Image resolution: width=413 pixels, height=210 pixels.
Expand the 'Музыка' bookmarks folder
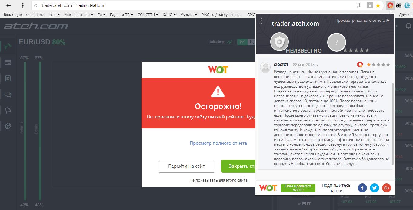point(188,15)
